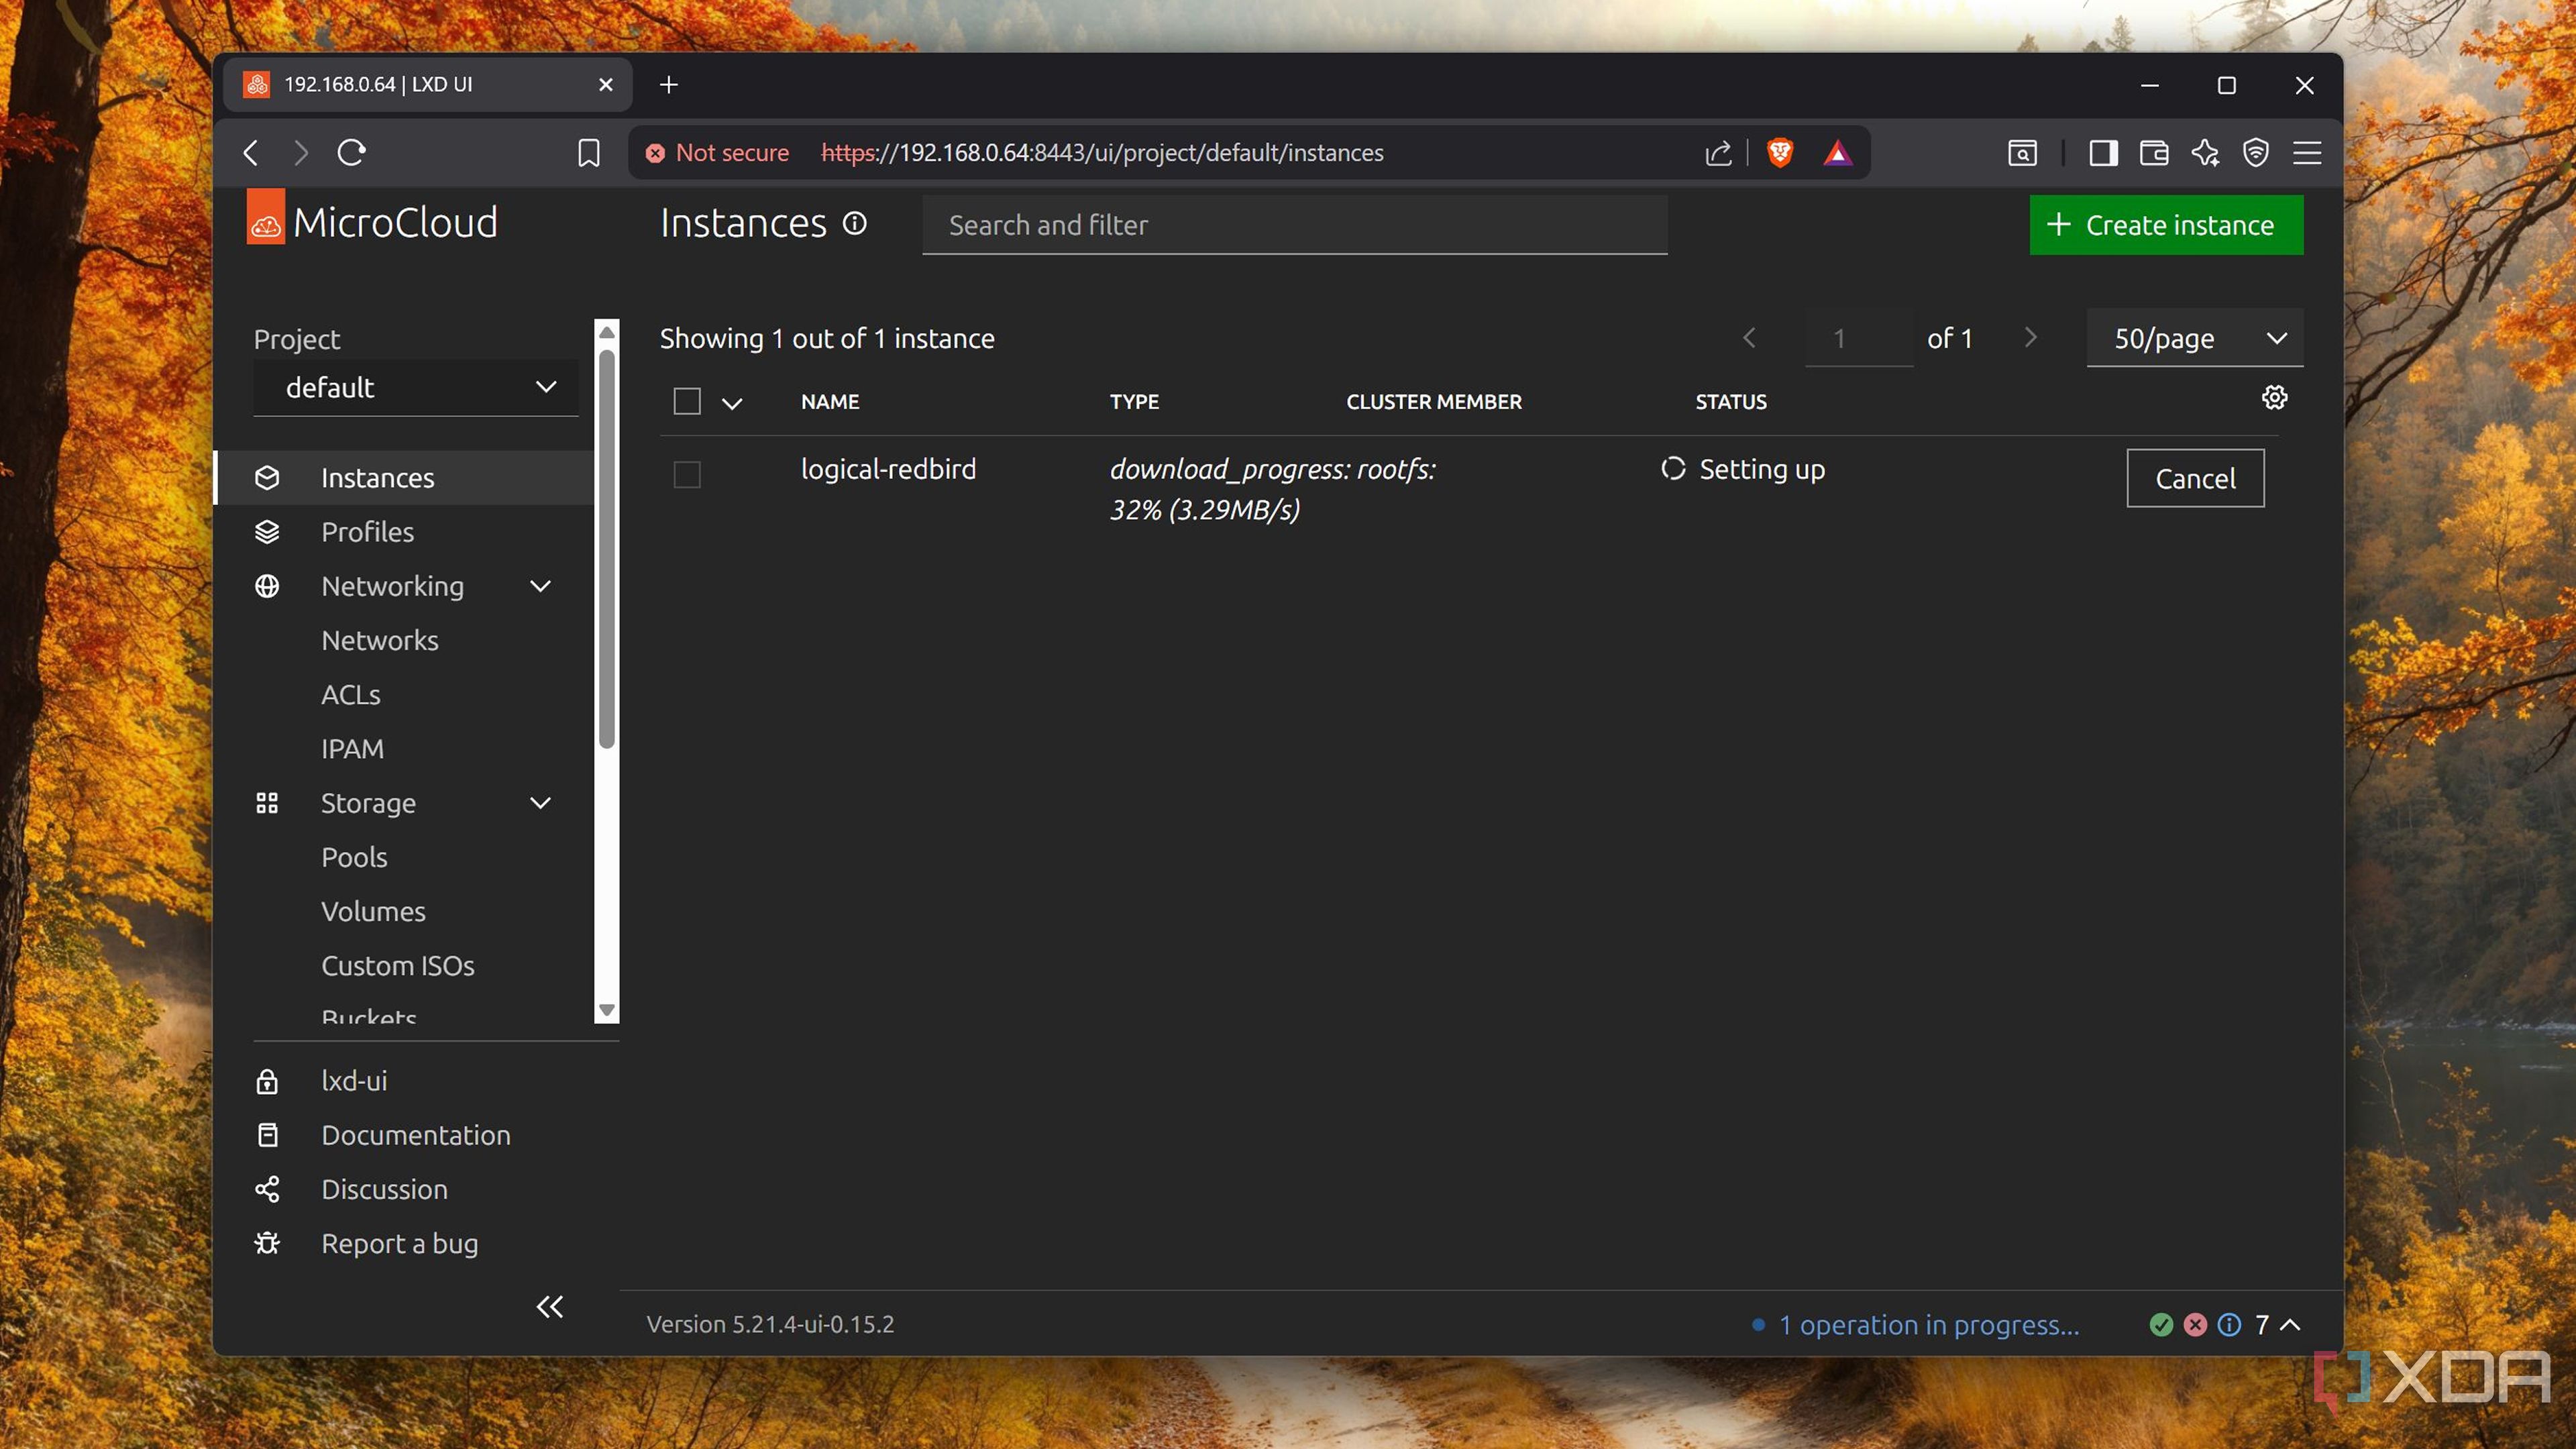Click the Instances info icon beside the heading
The height and width of the screenshot is (1449, 2576).
tap(854, 223)
